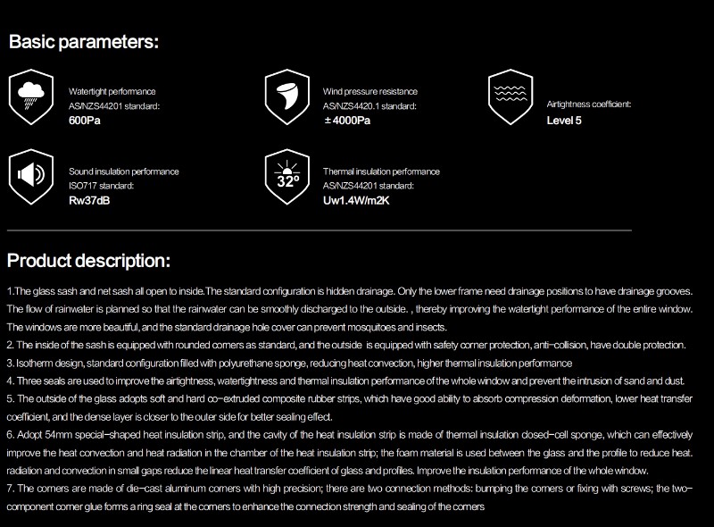714x527 pixels.
Task: Click description item 3 about Isotherm design
Action: [289, 364]
